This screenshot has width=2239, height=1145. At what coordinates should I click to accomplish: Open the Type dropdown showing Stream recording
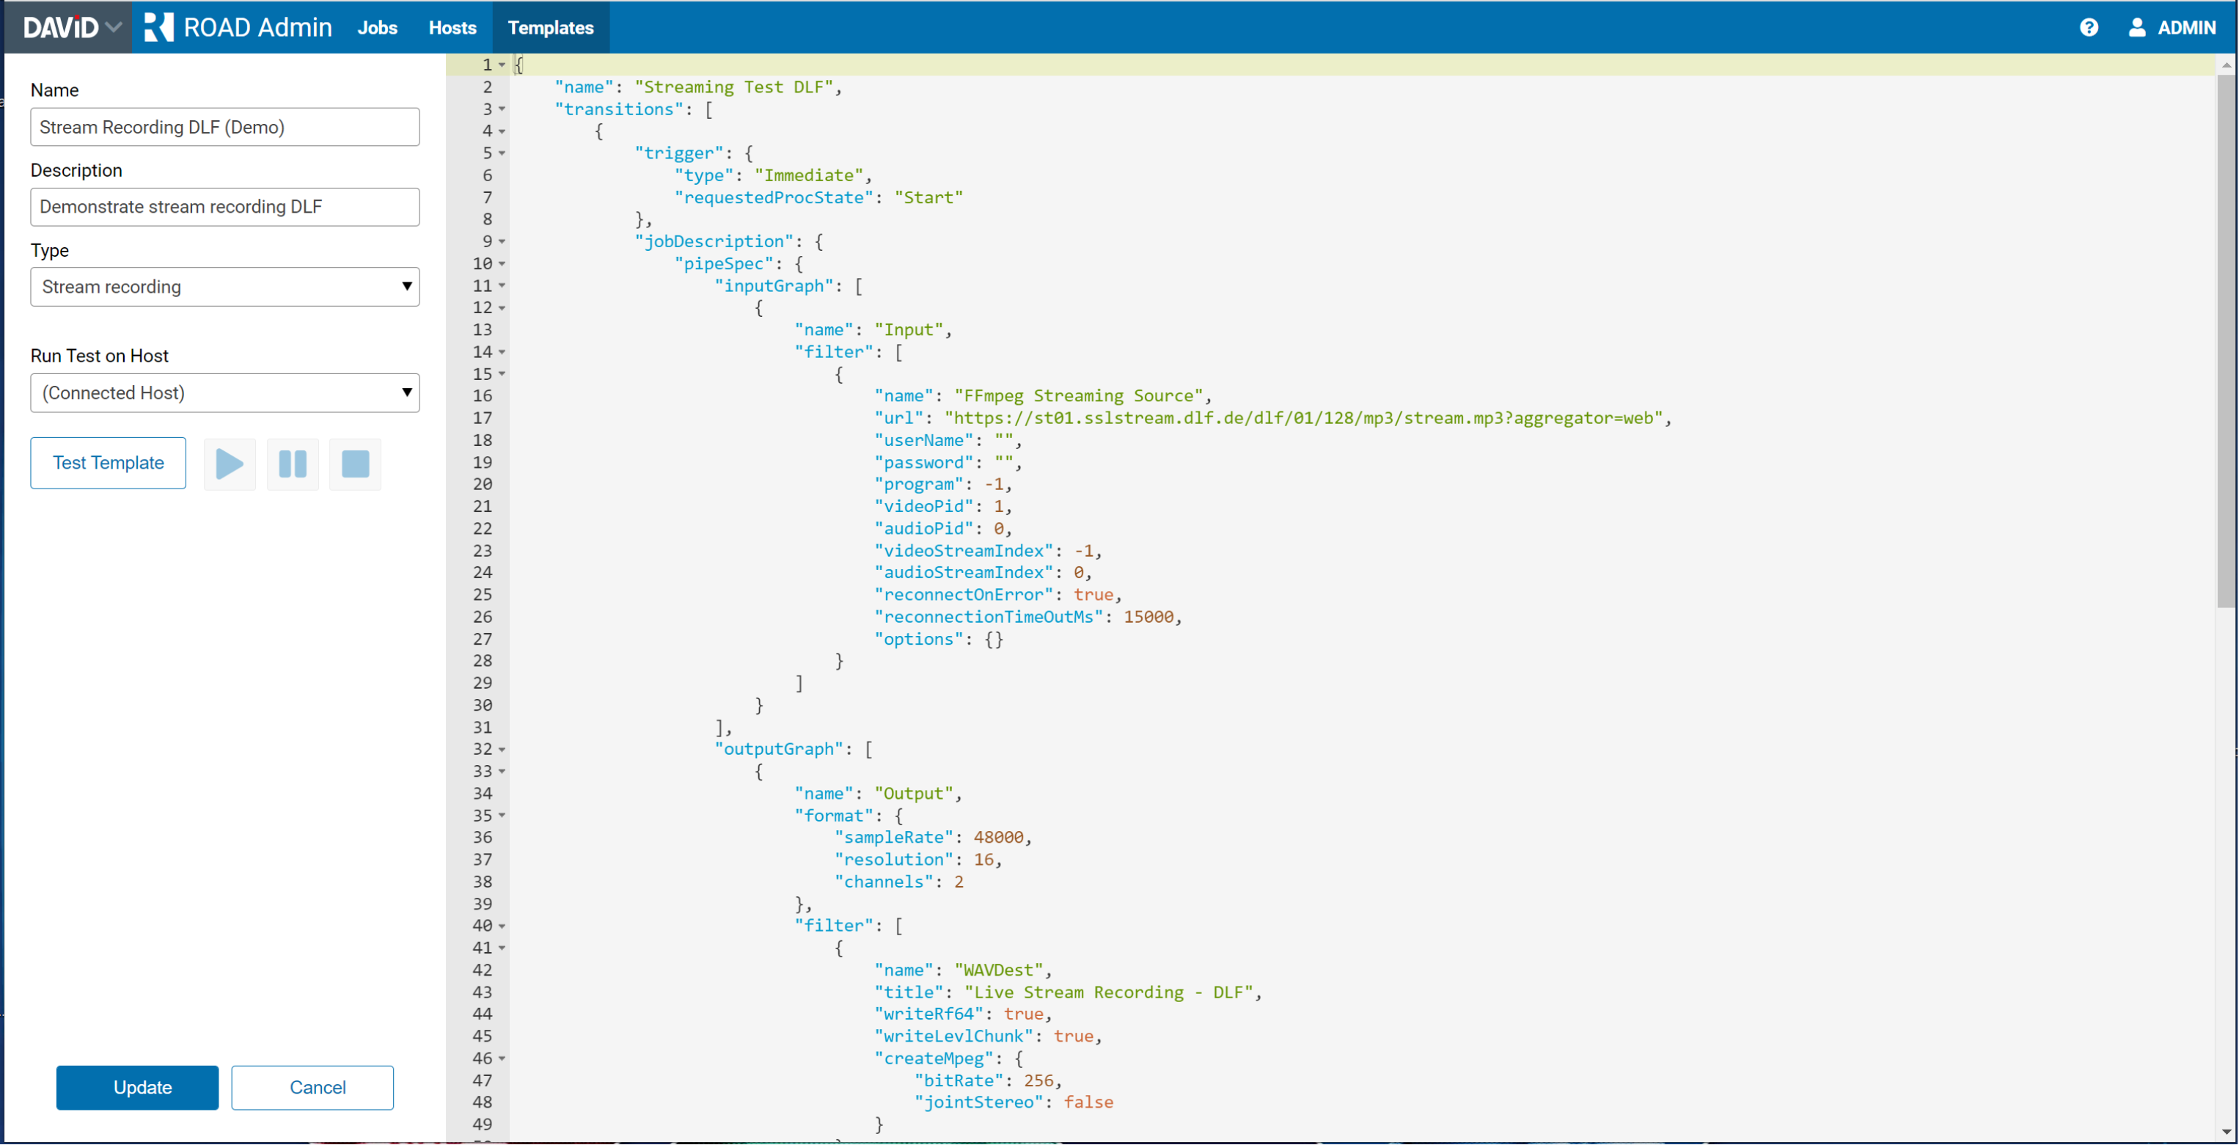224,287
